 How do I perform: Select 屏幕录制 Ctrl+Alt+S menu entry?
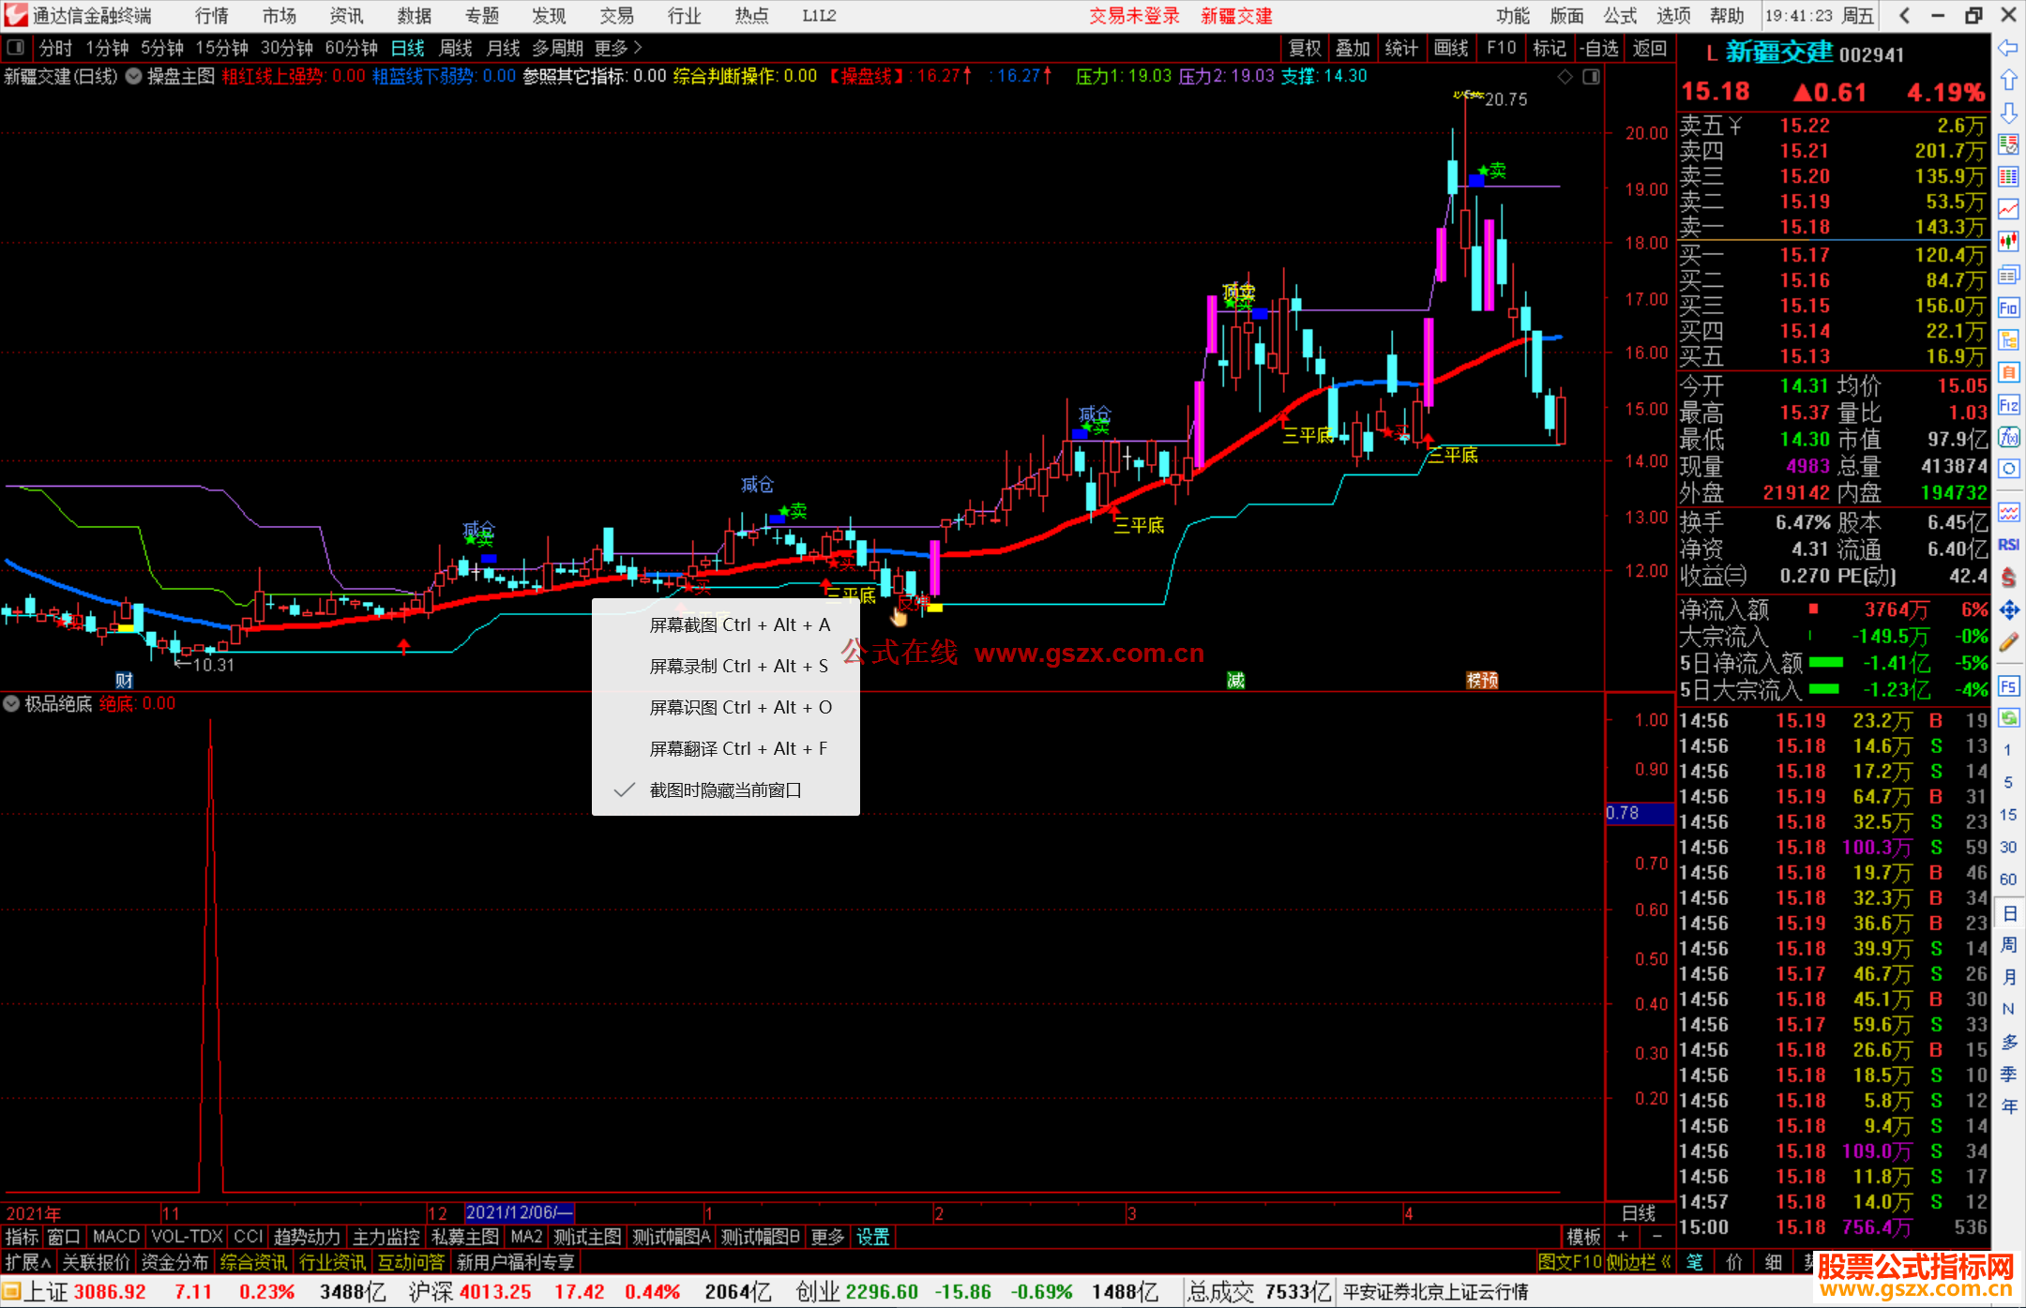tap(725, 666)
